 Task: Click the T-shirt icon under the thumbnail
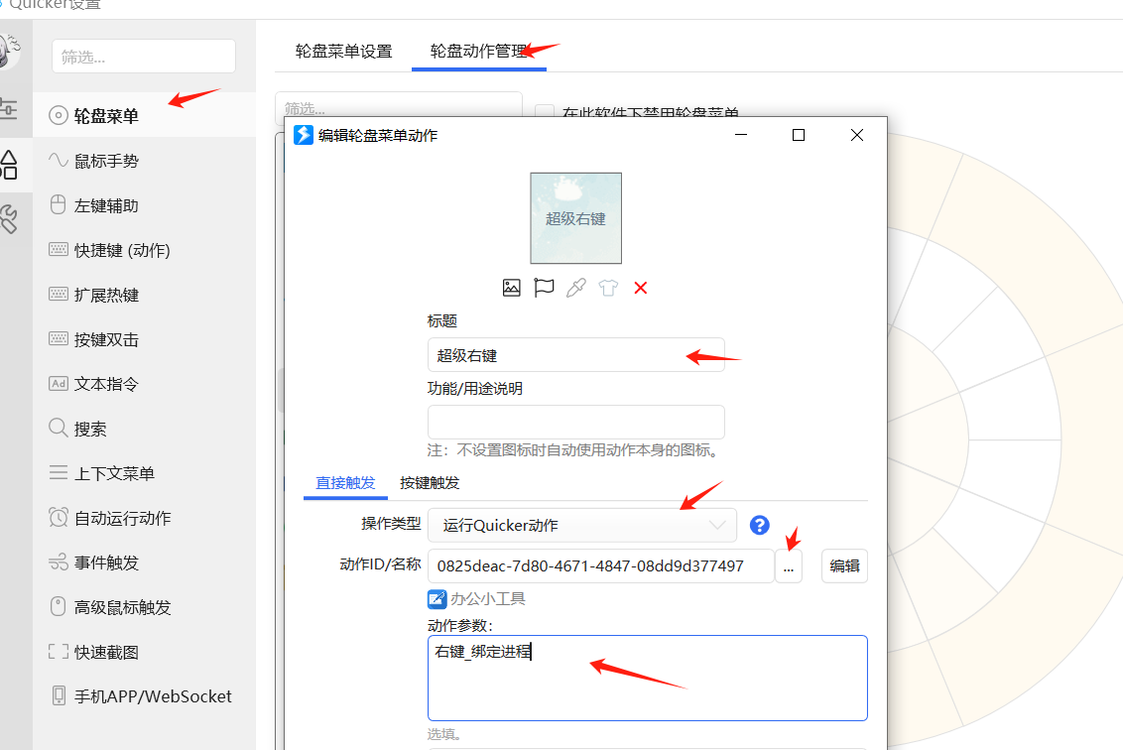(x=608, y=288)
